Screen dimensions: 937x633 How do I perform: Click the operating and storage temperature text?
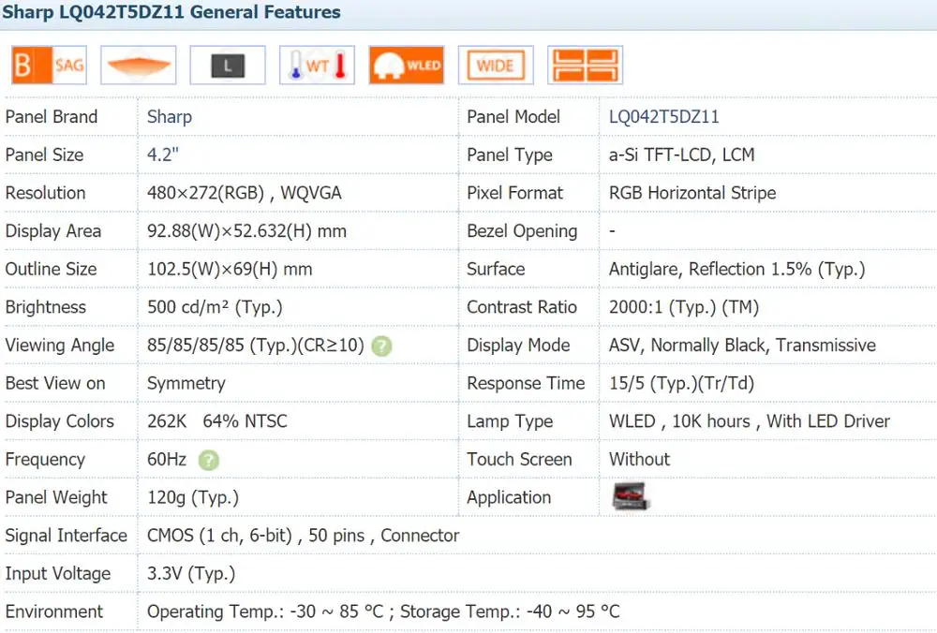tap(383, 611)
